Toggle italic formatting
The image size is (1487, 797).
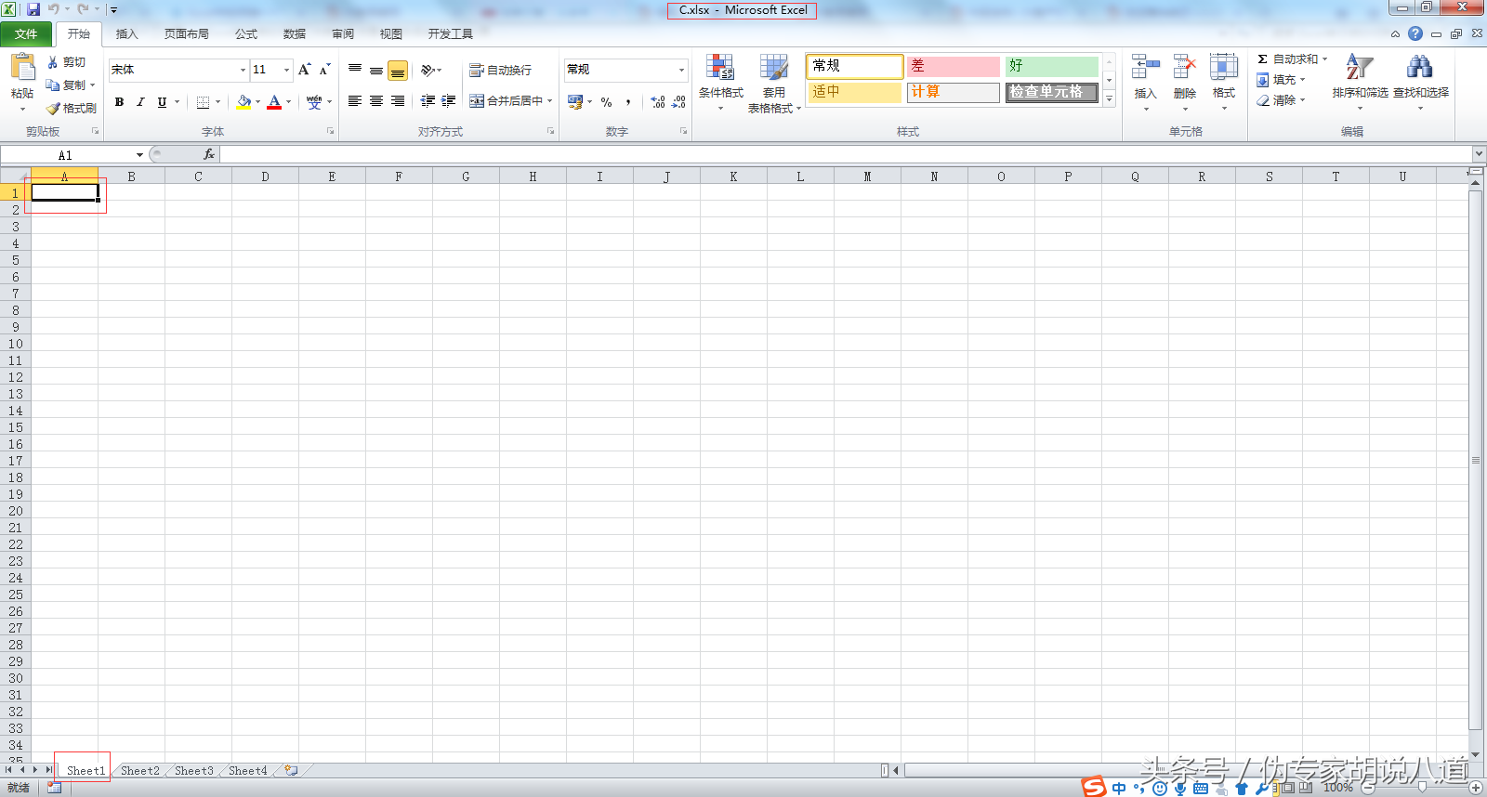click(x=140, y=102)
